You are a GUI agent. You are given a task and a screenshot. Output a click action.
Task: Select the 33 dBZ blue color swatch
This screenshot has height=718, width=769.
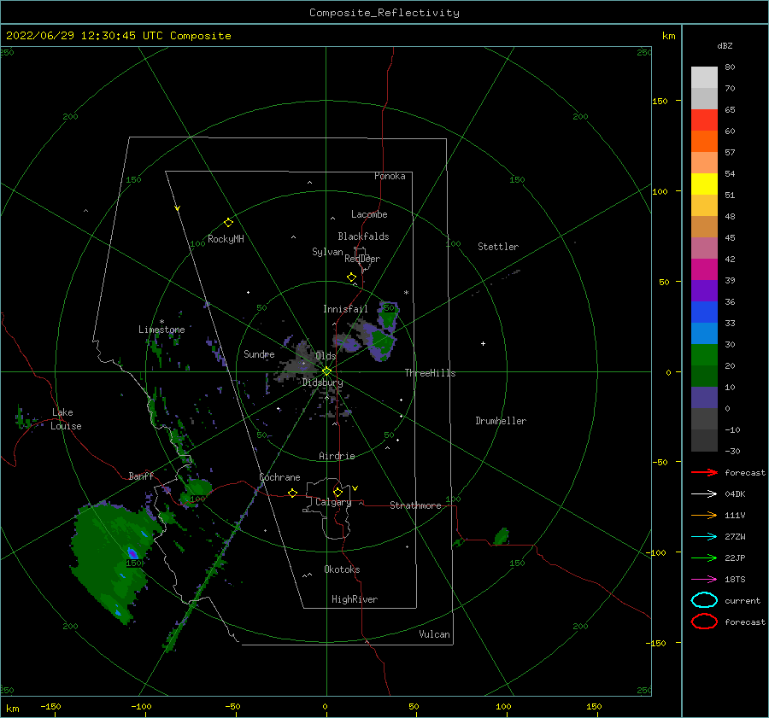pos(704,312)
